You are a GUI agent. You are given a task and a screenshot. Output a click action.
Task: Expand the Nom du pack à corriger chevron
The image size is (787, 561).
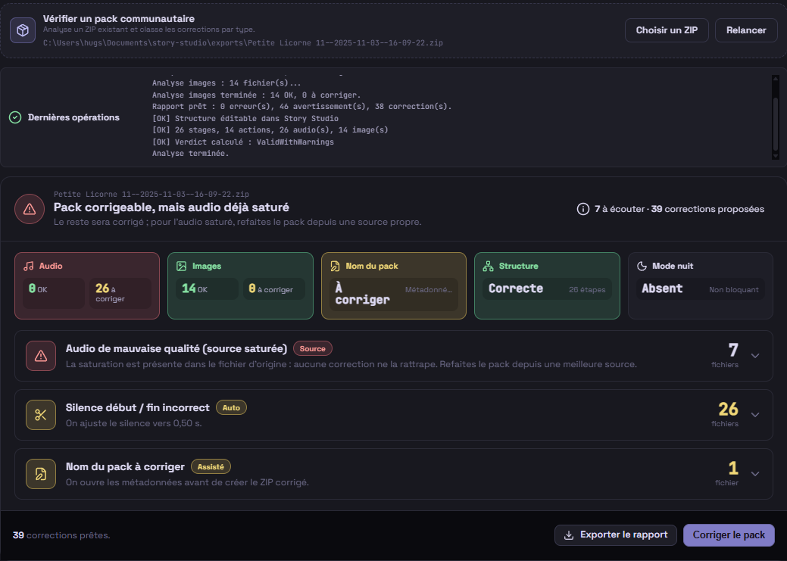(755, 474)
